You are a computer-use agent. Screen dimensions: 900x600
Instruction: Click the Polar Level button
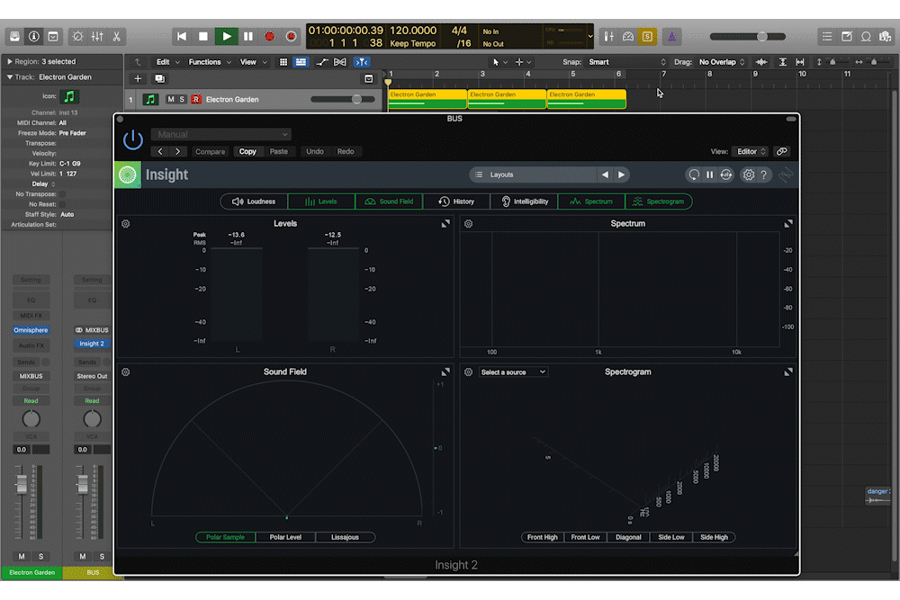(285, 537)
